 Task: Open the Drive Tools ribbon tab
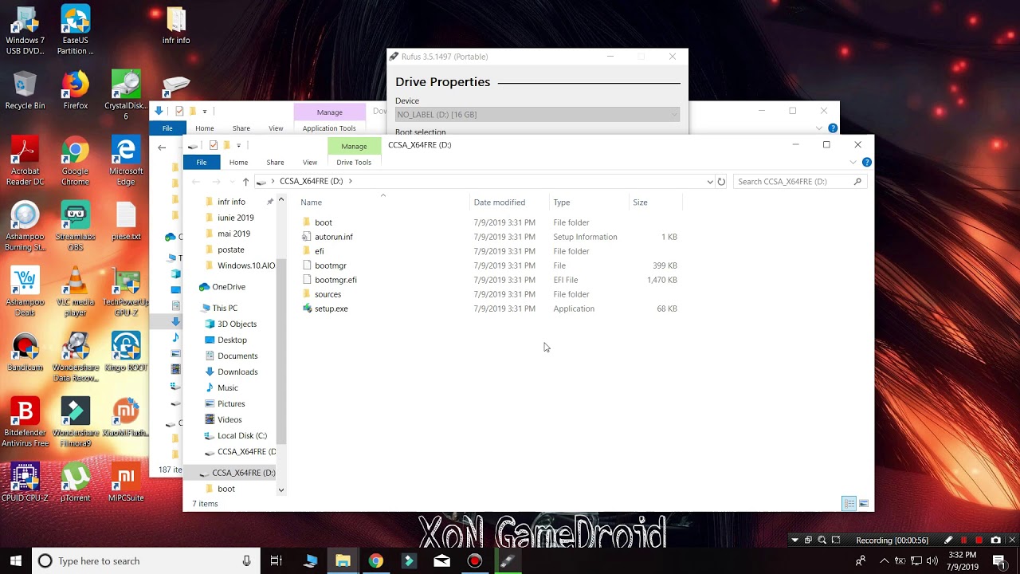(x=354, y=162)
